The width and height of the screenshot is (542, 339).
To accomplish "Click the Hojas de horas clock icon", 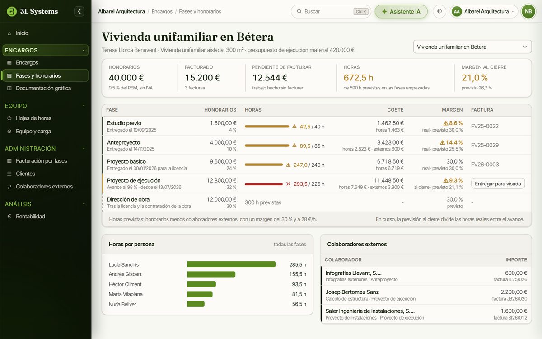I will (x=9, y=118).
